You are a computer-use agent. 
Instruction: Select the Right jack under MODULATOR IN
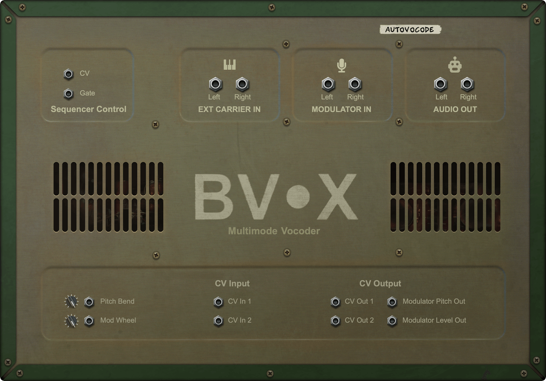pos(355,84)
